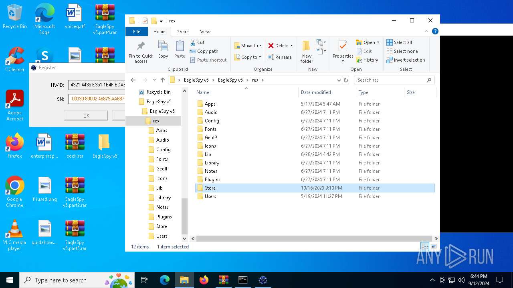Open Explorer Help icon
Screen dimensions: 513x288
[435, 31]
